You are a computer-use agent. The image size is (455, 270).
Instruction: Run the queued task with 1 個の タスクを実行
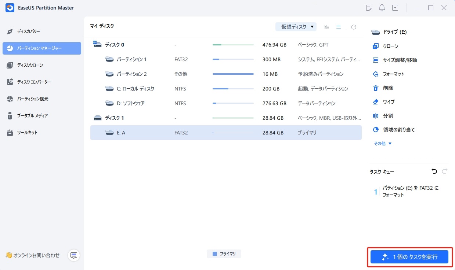tap(409, 257)
